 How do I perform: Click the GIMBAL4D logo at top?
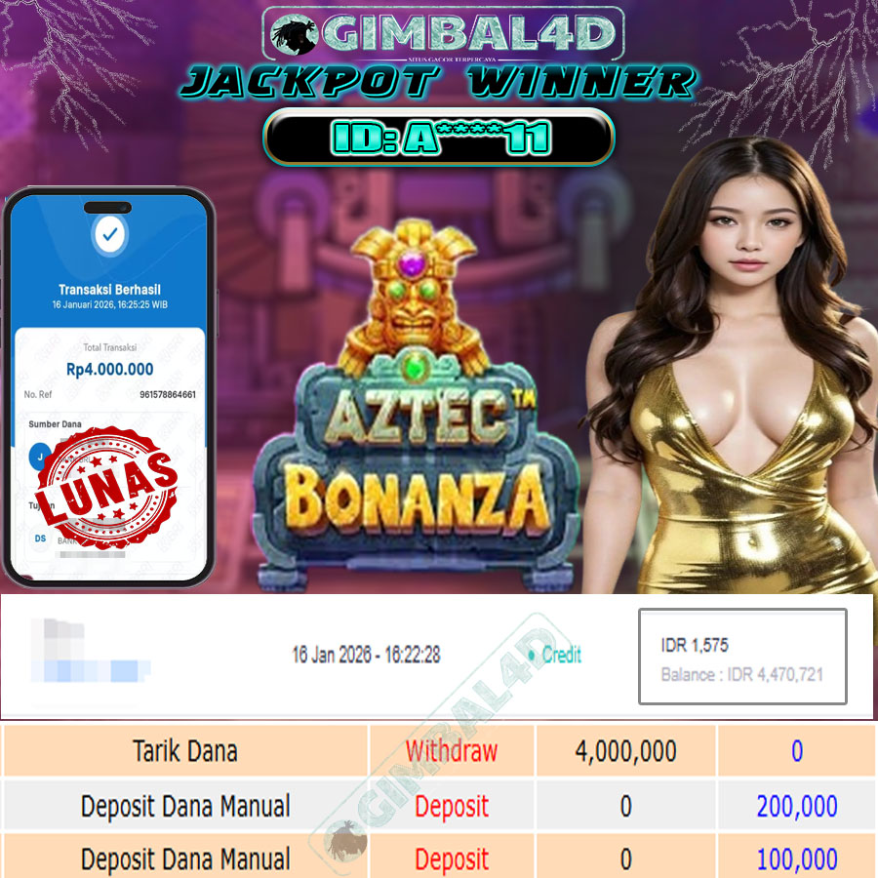point(443,33)
